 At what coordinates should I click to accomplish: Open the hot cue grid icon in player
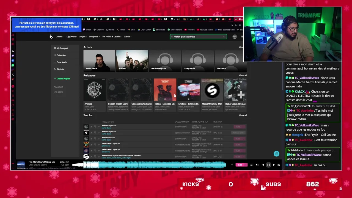252,165
